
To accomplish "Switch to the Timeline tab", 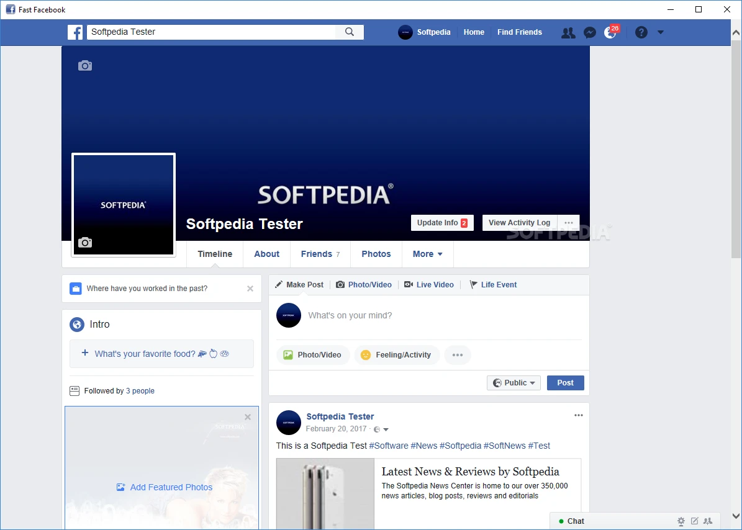I will coord(215,254).
